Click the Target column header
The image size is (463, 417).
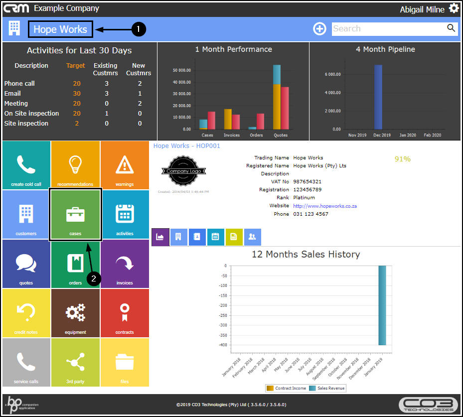[76, 66]
